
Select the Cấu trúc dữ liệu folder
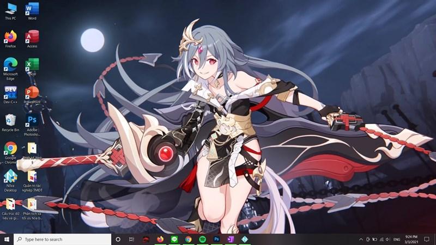(10, 209)
